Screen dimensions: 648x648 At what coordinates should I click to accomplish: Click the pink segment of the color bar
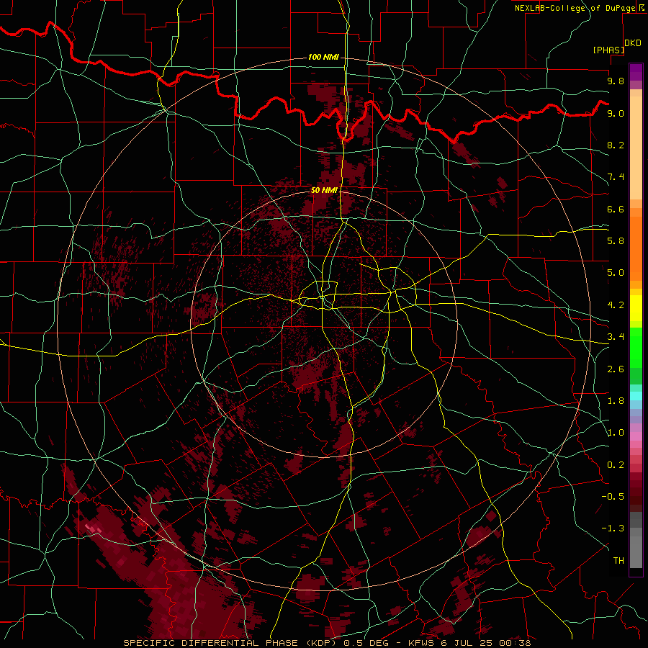(x=636, y=436)
